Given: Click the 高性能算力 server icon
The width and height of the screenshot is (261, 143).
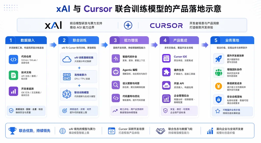Looking at the screenshot, I should coord(67,77).
